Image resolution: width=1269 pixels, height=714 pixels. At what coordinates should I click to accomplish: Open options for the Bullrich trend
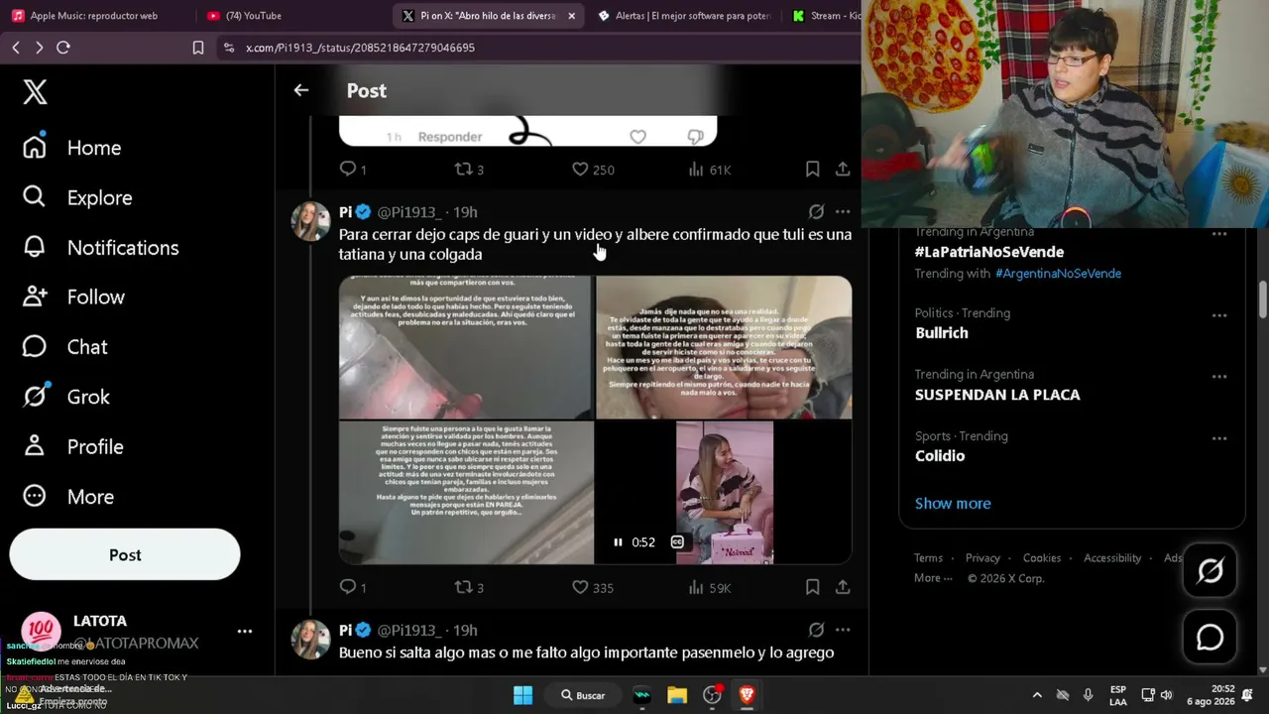click(1219, 315)
